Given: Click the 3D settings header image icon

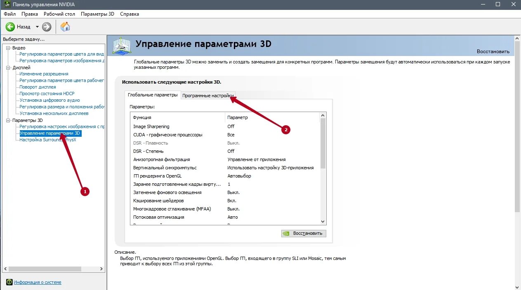Looking at the screenshot, I should coord(121,46).
